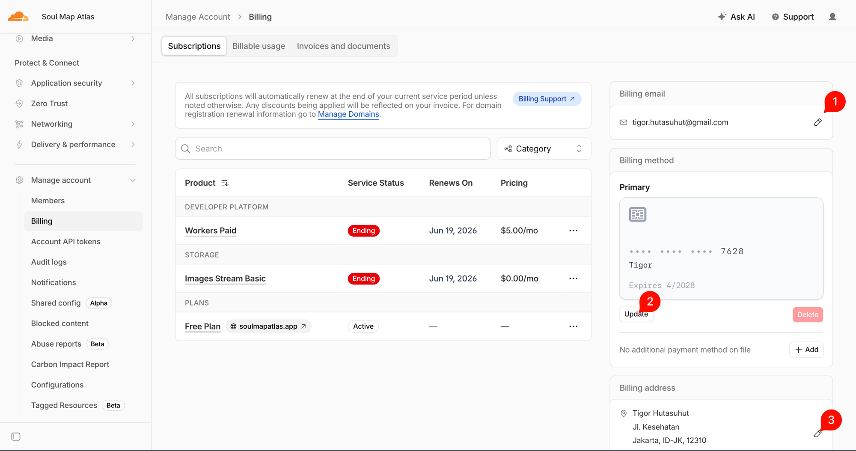Open the user profile icon

point(832,17)
